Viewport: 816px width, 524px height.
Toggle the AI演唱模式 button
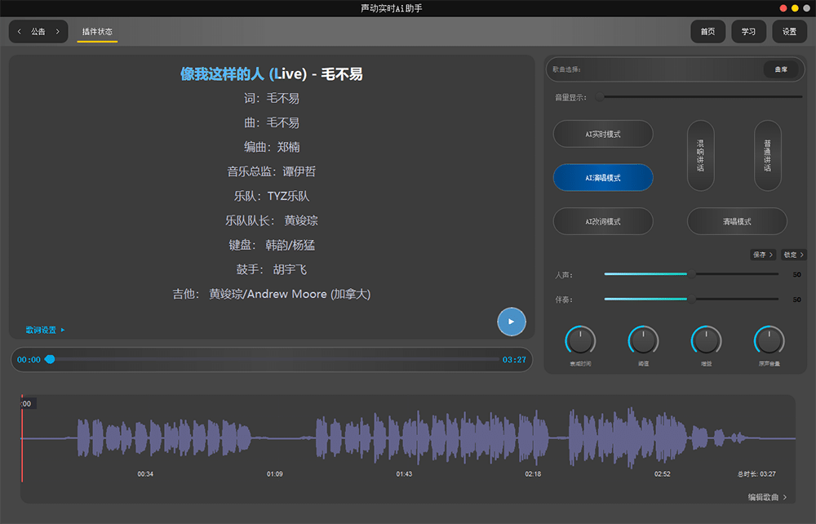click(x=603, y=177)
